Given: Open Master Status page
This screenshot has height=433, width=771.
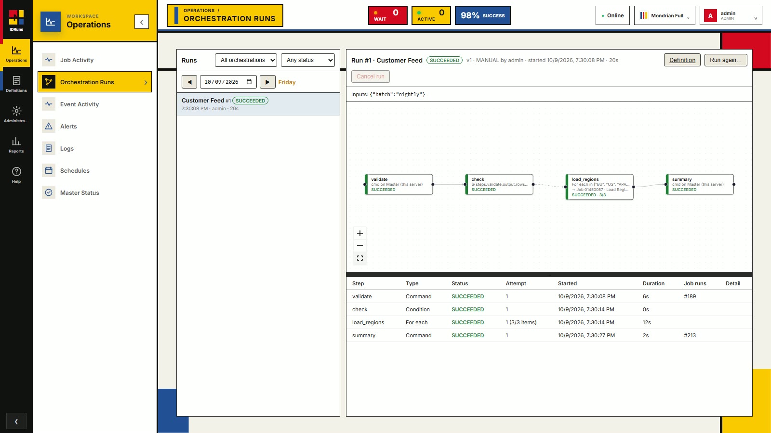Looking at the screenshot, I should tap(94, 193).
